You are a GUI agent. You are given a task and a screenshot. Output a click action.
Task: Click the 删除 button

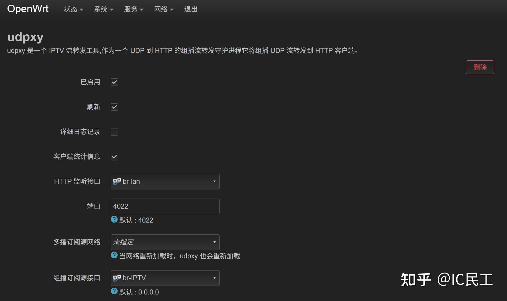(480, 67)
